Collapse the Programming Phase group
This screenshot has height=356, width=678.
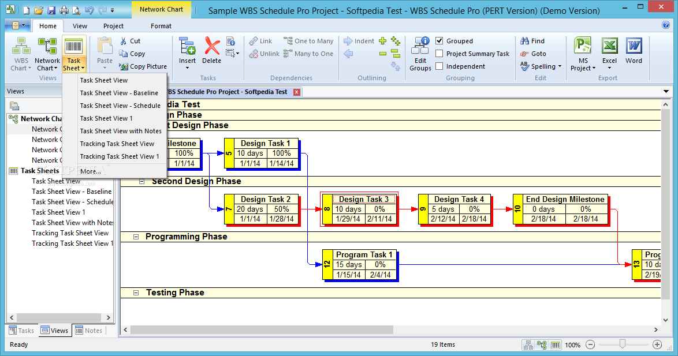136,237
